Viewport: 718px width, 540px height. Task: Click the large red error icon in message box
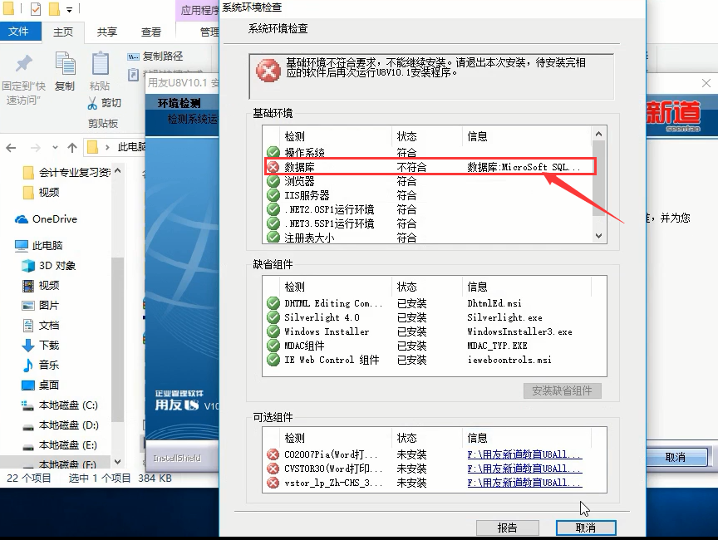[268, 71]
